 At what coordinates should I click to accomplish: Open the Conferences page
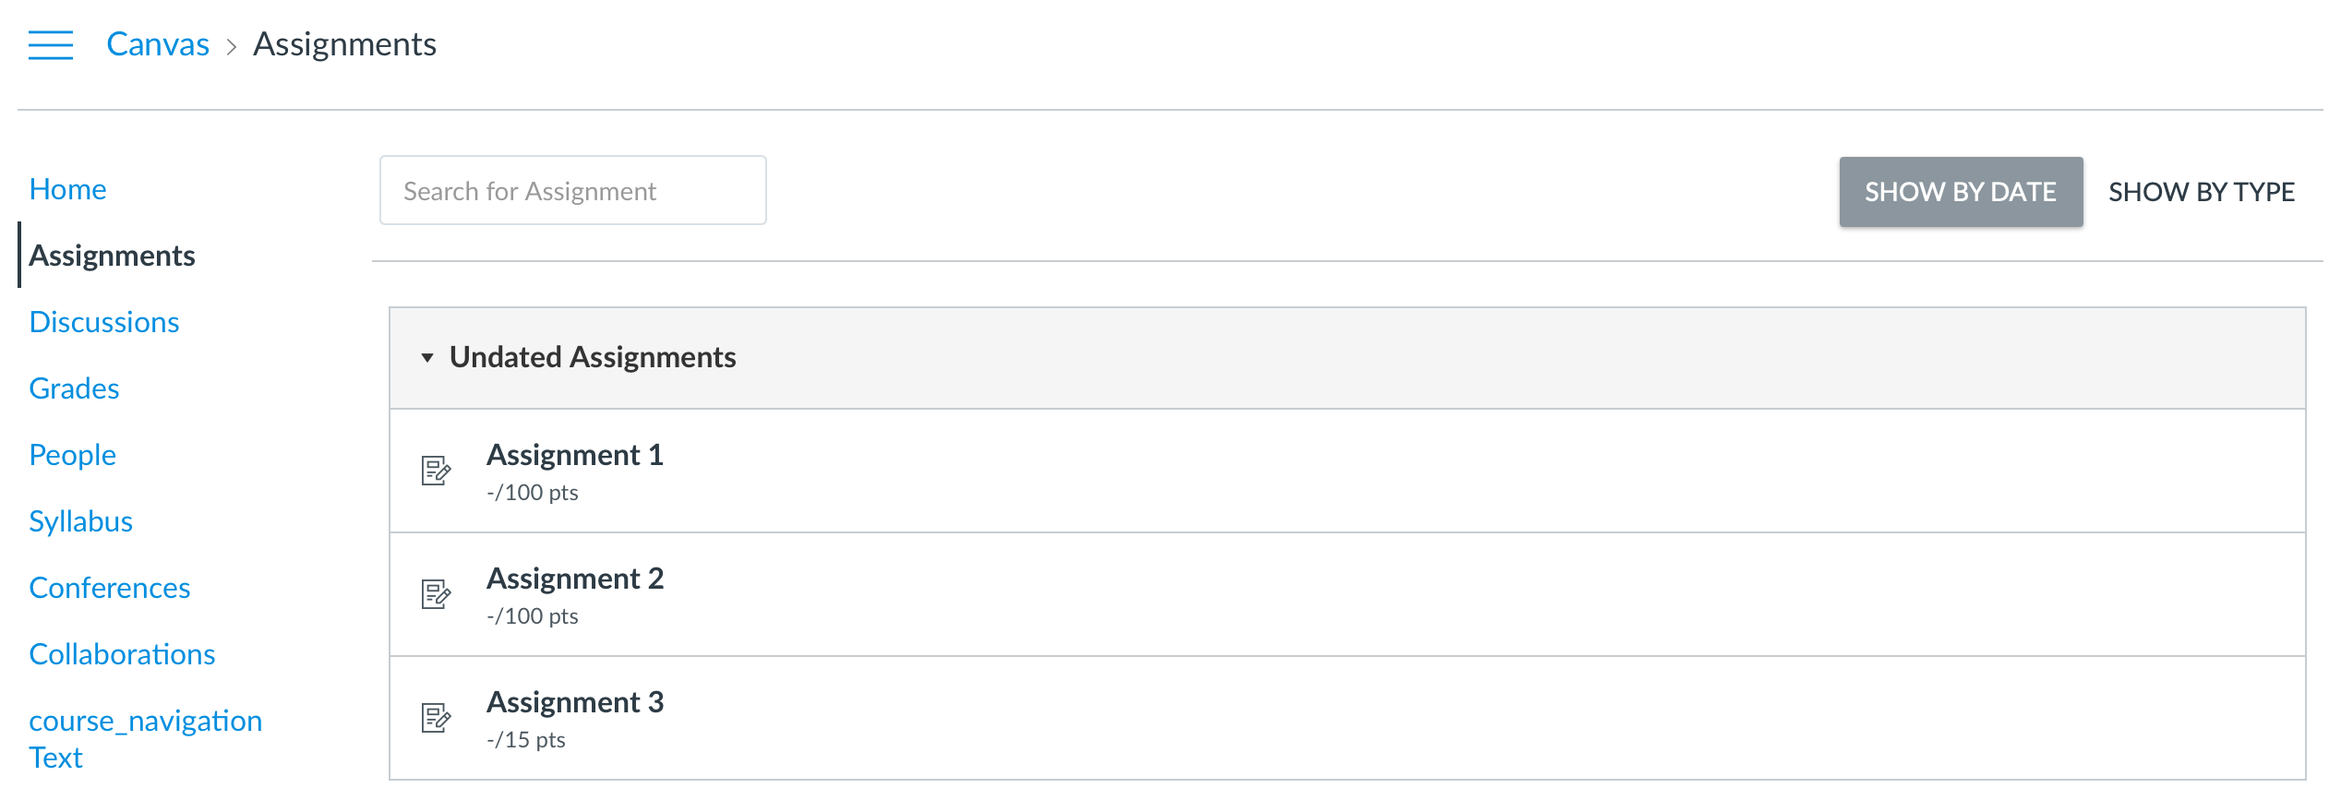[110, 588]
